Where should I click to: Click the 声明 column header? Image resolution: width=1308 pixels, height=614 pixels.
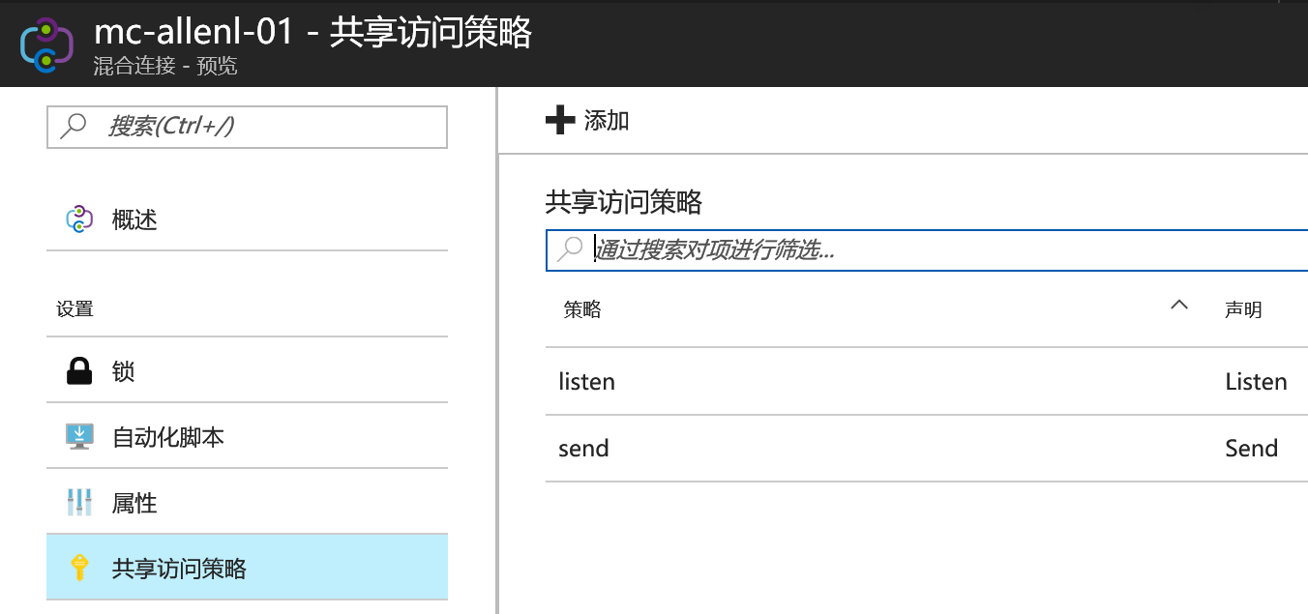pos(1243,309)
